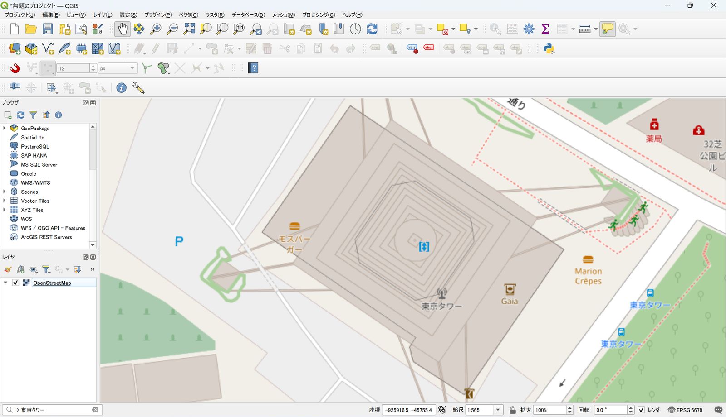
Task: Open the Processing Toolbox gear icon
Action: tap(529, 29)
